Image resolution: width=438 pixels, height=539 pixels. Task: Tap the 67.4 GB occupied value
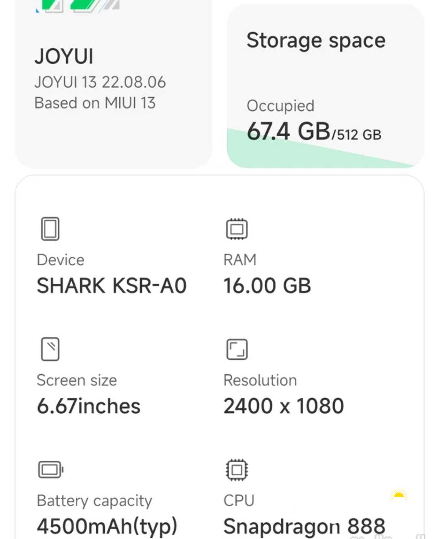(289, 131)
